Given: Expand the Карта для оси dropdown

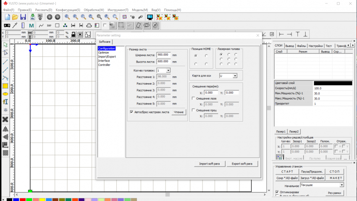Looking at the screenshot, I should (x=235, y=76).
